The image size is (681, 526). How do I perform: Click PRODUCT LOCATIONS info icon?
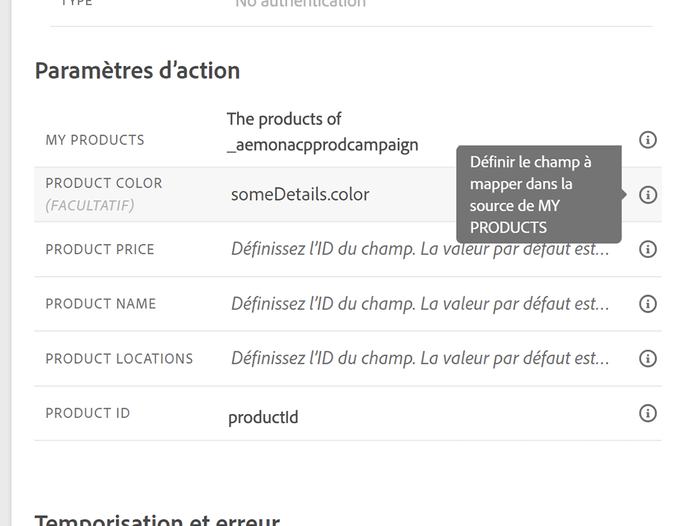click(648, 358)
